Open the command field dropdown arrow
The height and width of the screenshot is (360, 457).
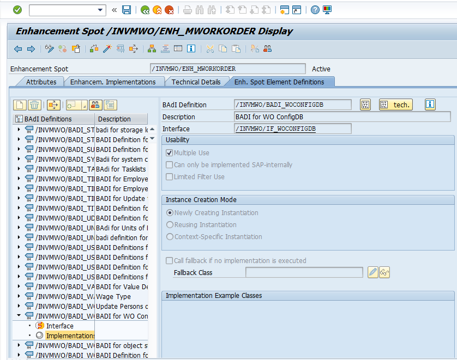pos(100,10)
